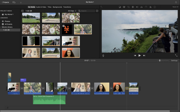Open the color correction palette tool
The image size is (180, 112).
124,7
